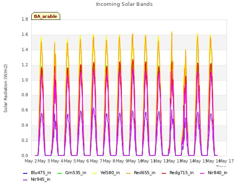Select the Yel580_in legend label
250x187 pixels.
pos(110,173)
